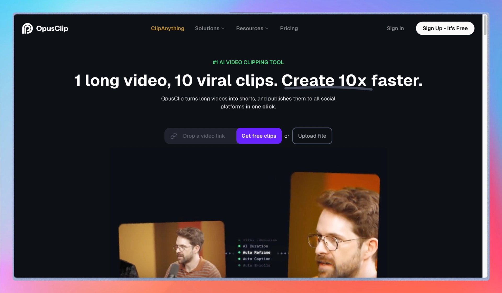
Task: Expand the Resources dropdown menu
Action: coord(252,28)
